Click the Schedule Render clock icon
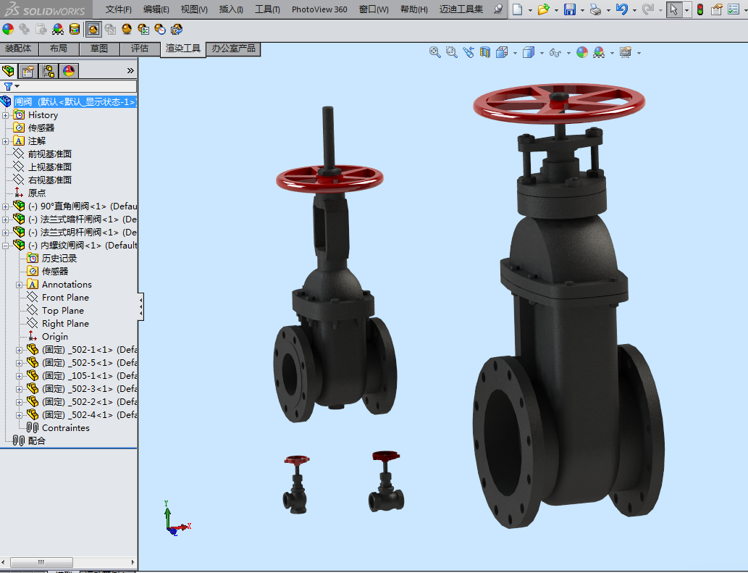 pyautogui.click(x=160, y=30)
